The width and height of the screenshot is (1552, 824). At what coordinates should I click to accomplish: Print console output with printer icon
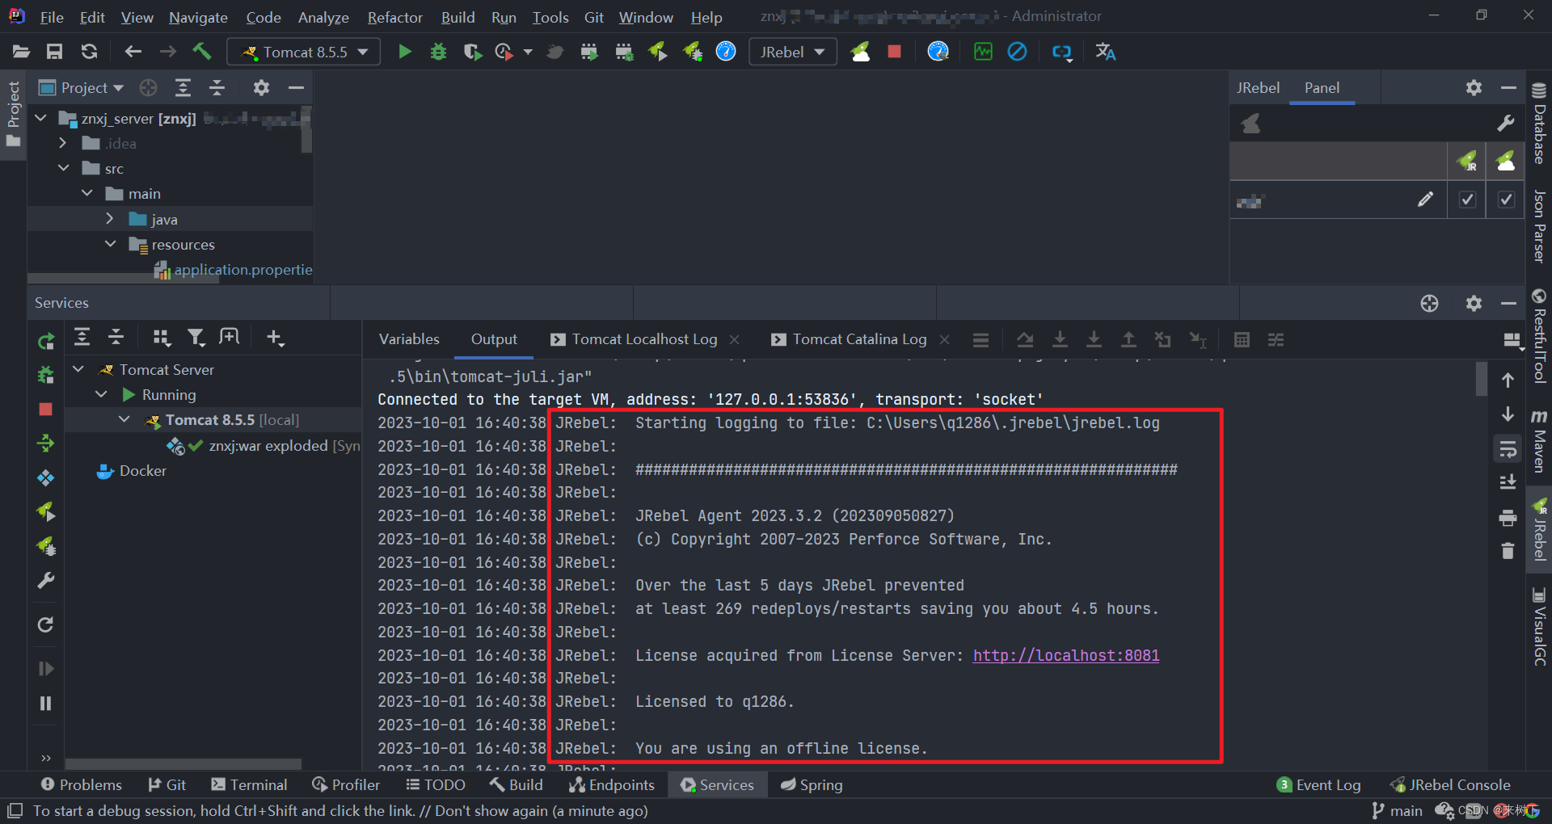coord(1508,517)
